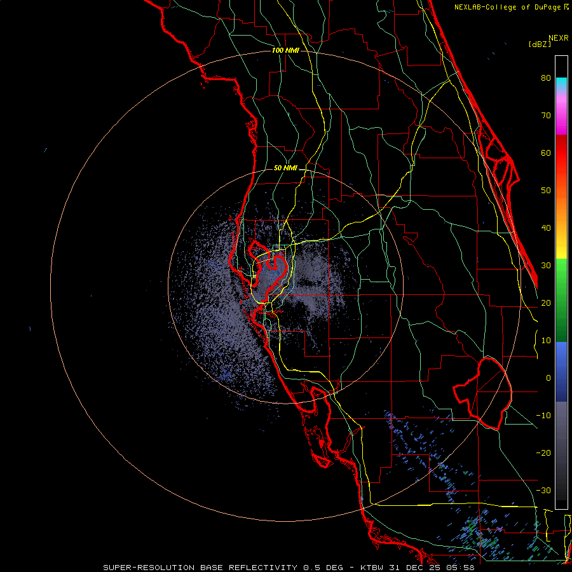Click the -10 value on the dBZ scale
572x572 pixels.
pos(543,416)
